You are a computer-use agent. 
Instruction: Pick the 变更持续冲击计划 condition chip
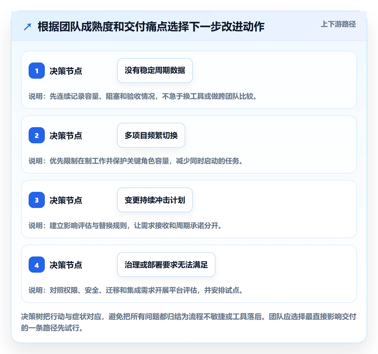pyautogui.click(x=155, y=200)
